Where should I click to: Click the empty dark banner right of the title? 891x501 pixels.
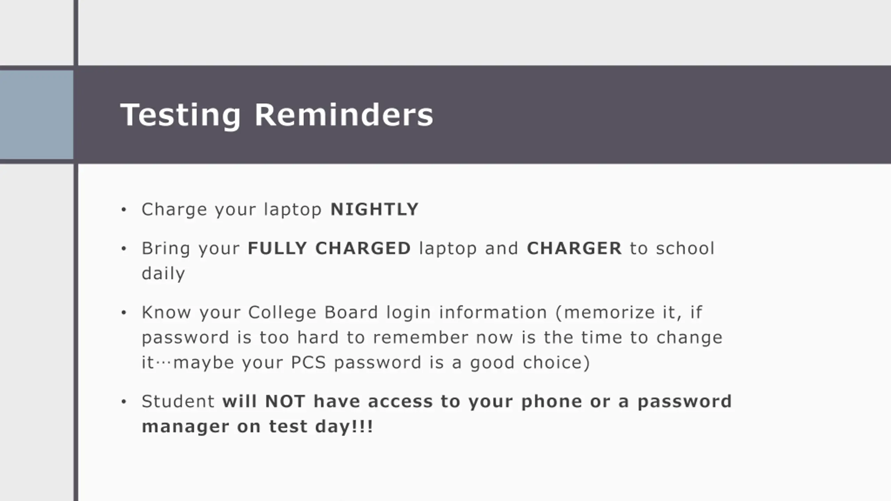661,115
